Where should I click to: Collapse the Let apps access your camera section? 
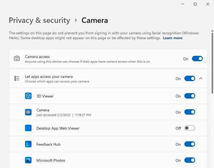point(201,78)
